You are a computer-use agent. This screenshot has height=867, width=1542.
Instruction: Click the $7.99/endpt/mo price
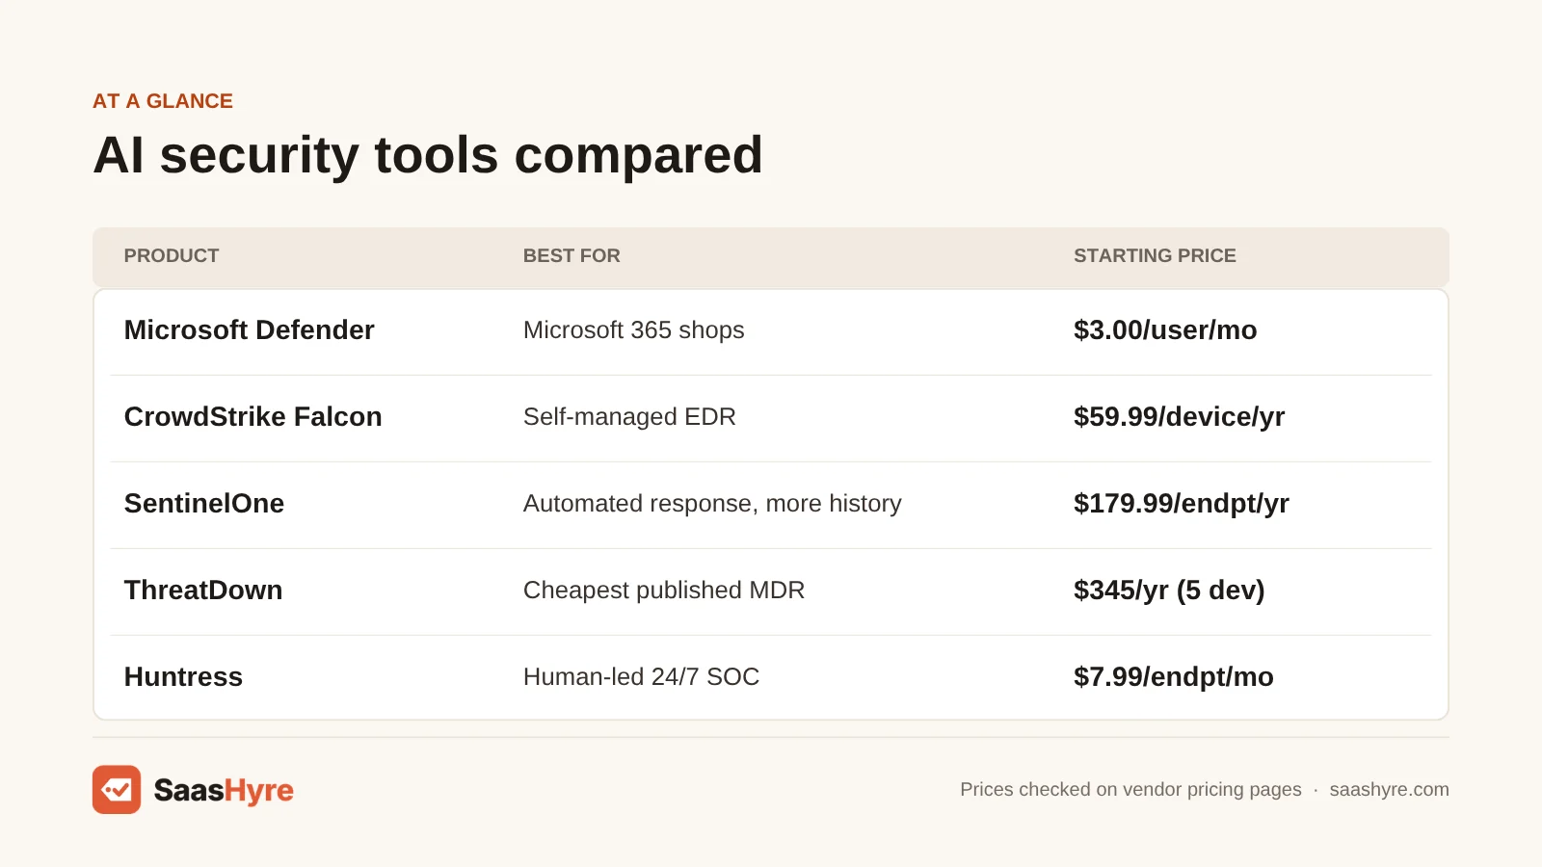point(1174,676)
